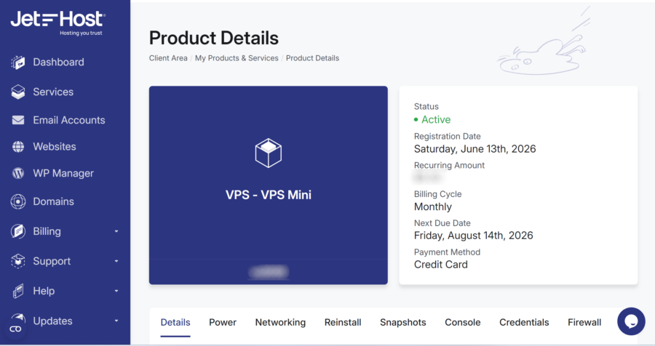Click the Billing icon in sidebar
The image size is (655, 346).
pos(18,231)
